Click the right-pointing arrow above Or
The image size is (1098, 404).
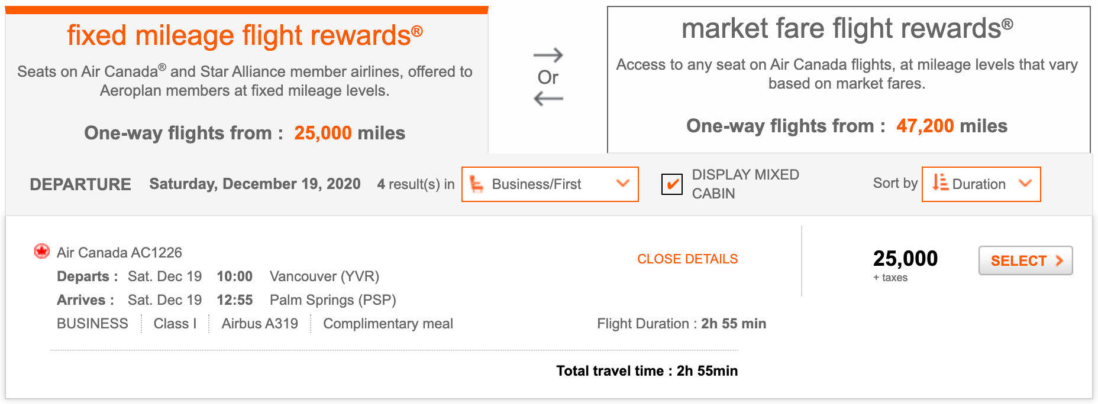(x=548, y=56)
